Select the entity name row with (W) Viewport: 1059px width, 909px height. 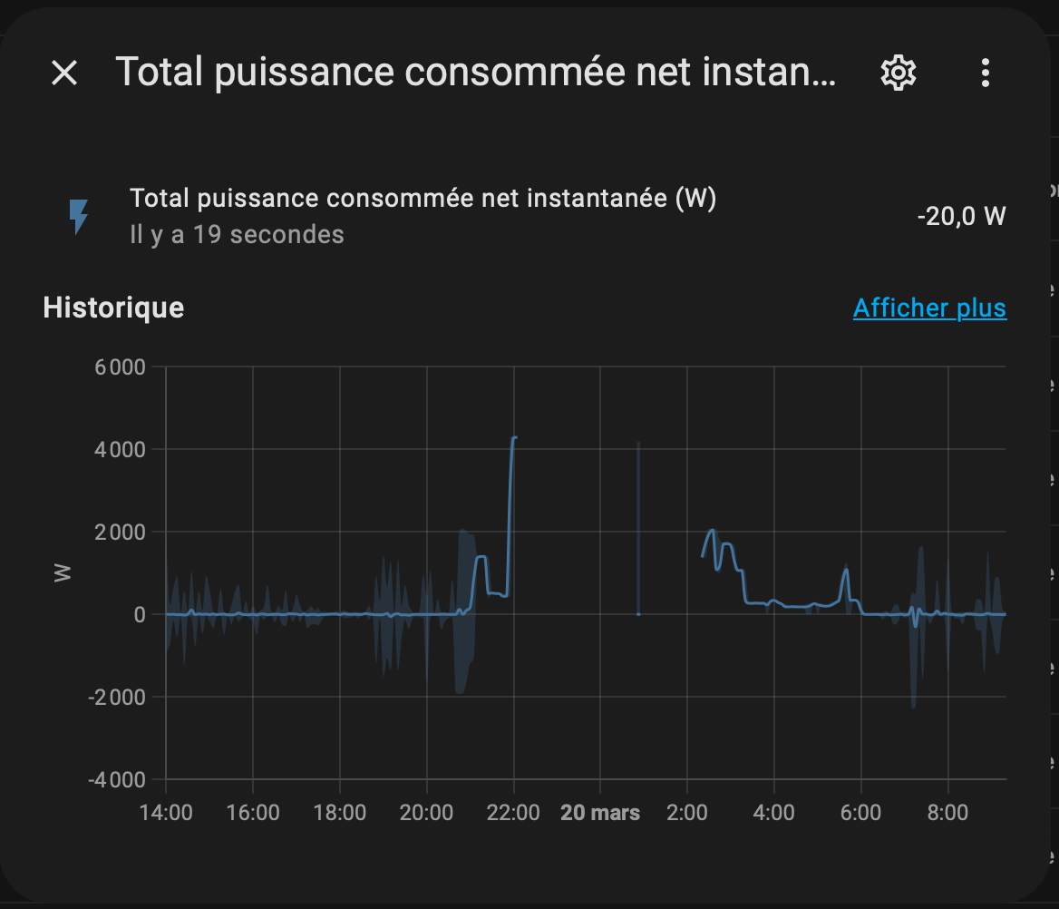[x=423, y=199]
